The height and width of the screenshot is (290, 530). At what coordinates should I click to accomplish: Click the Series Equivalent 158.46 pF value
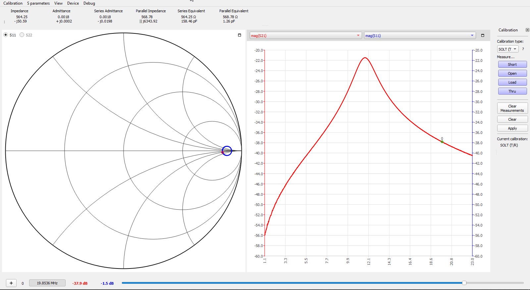coord(189,21)
